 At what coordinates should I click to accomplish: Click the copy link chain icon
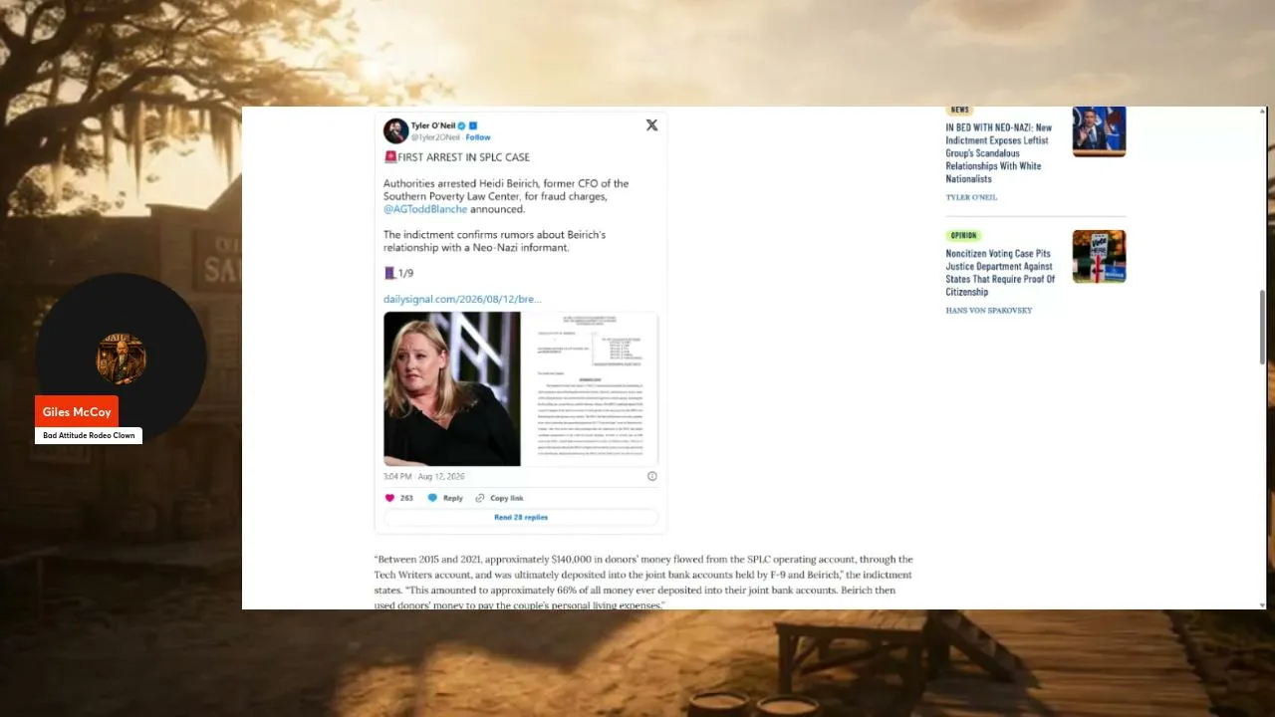[x=480, y=498]
